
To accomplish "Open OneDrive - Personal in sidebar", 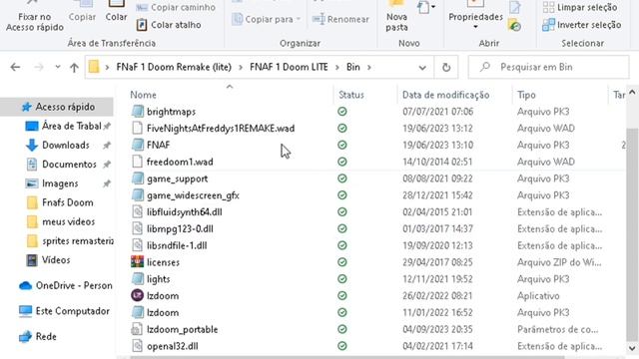I will click(x=66, y=286).
